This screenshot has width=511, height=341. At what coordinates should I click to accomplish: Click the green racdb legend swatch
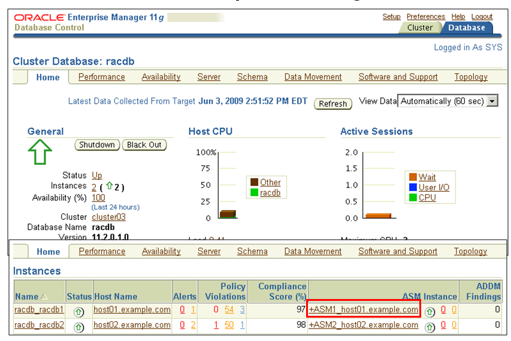pyautogui.click(x=254, y=192)
